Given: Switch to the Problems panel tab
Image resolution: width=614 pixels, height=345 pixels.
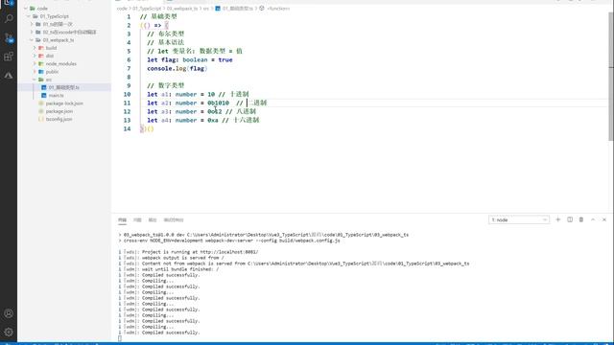Looking at the screenshot, I should coord(137,219).
